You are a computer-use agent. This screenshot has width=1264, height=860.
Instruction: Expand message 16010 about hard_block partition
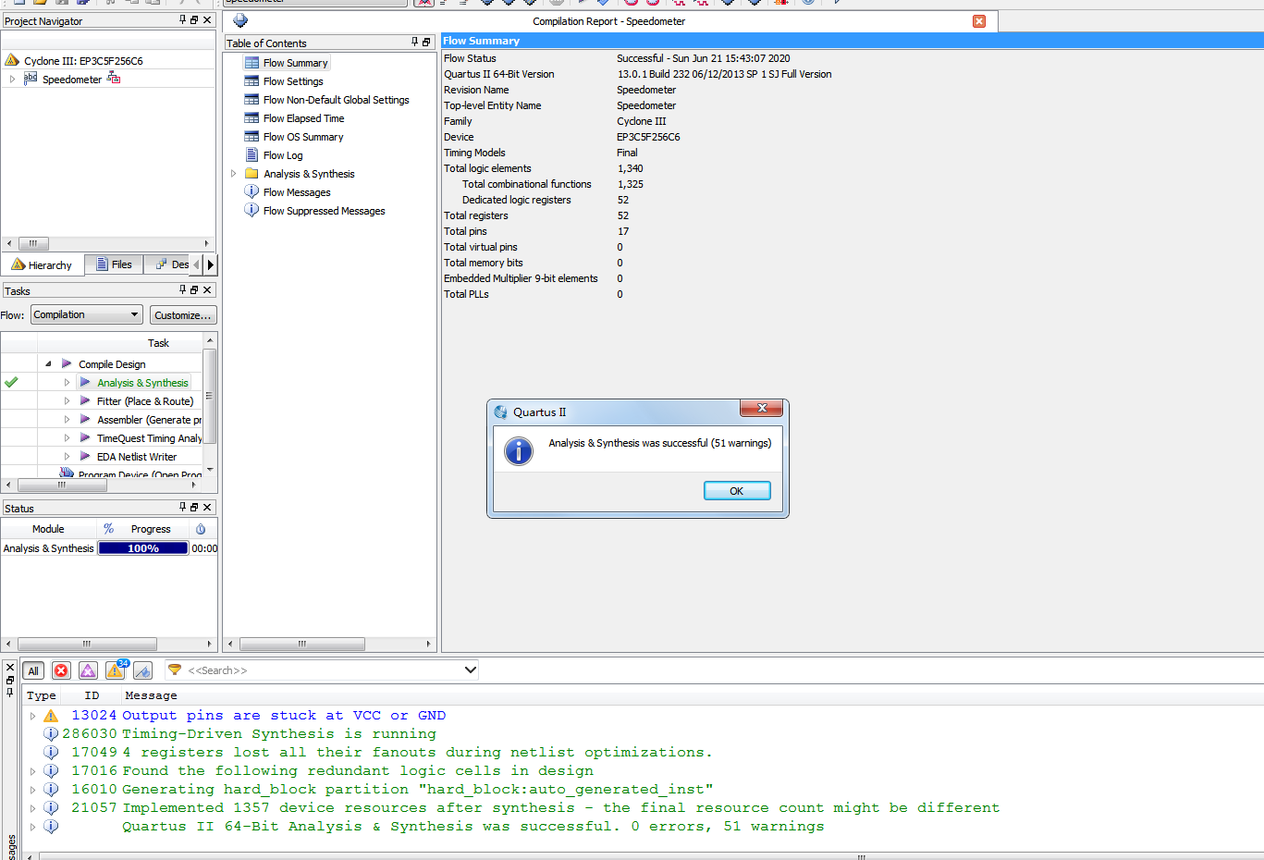(x=32, y=790)
